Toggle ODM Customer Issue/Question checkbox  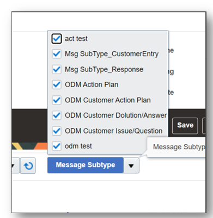(57, 131)
